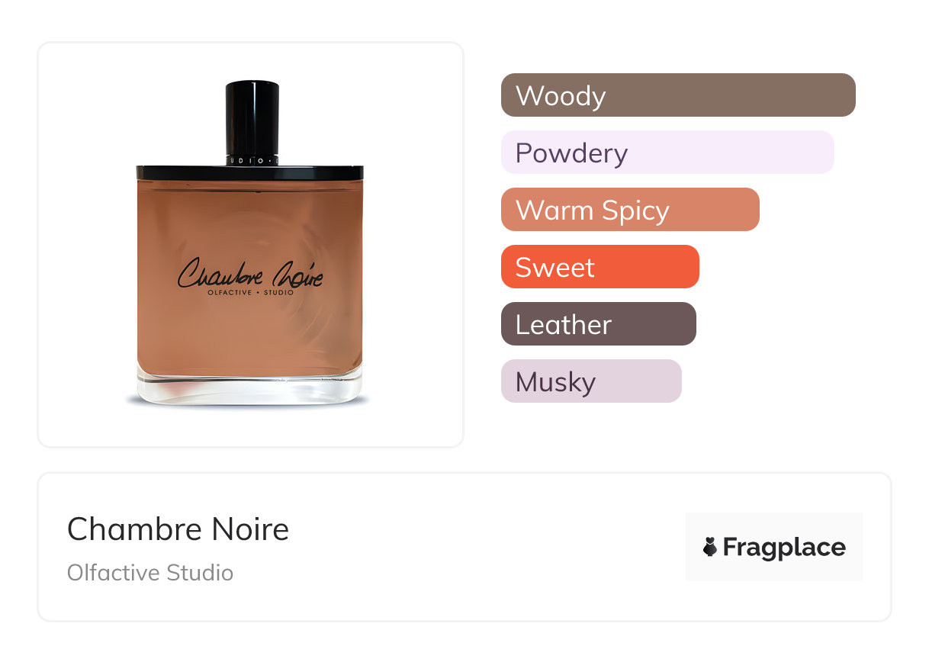Click the perfume bottle image
929x659 pixels.
(x=250, y=242)
